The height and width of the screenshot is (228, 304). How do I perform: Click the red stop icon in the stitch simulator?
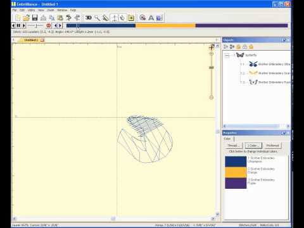pos(49,25)
